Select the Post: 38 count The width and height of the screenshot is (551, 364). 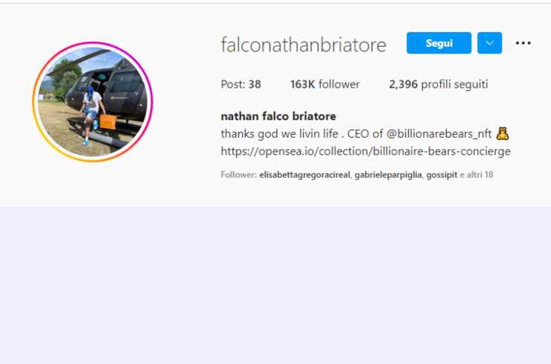coord(241,84)
